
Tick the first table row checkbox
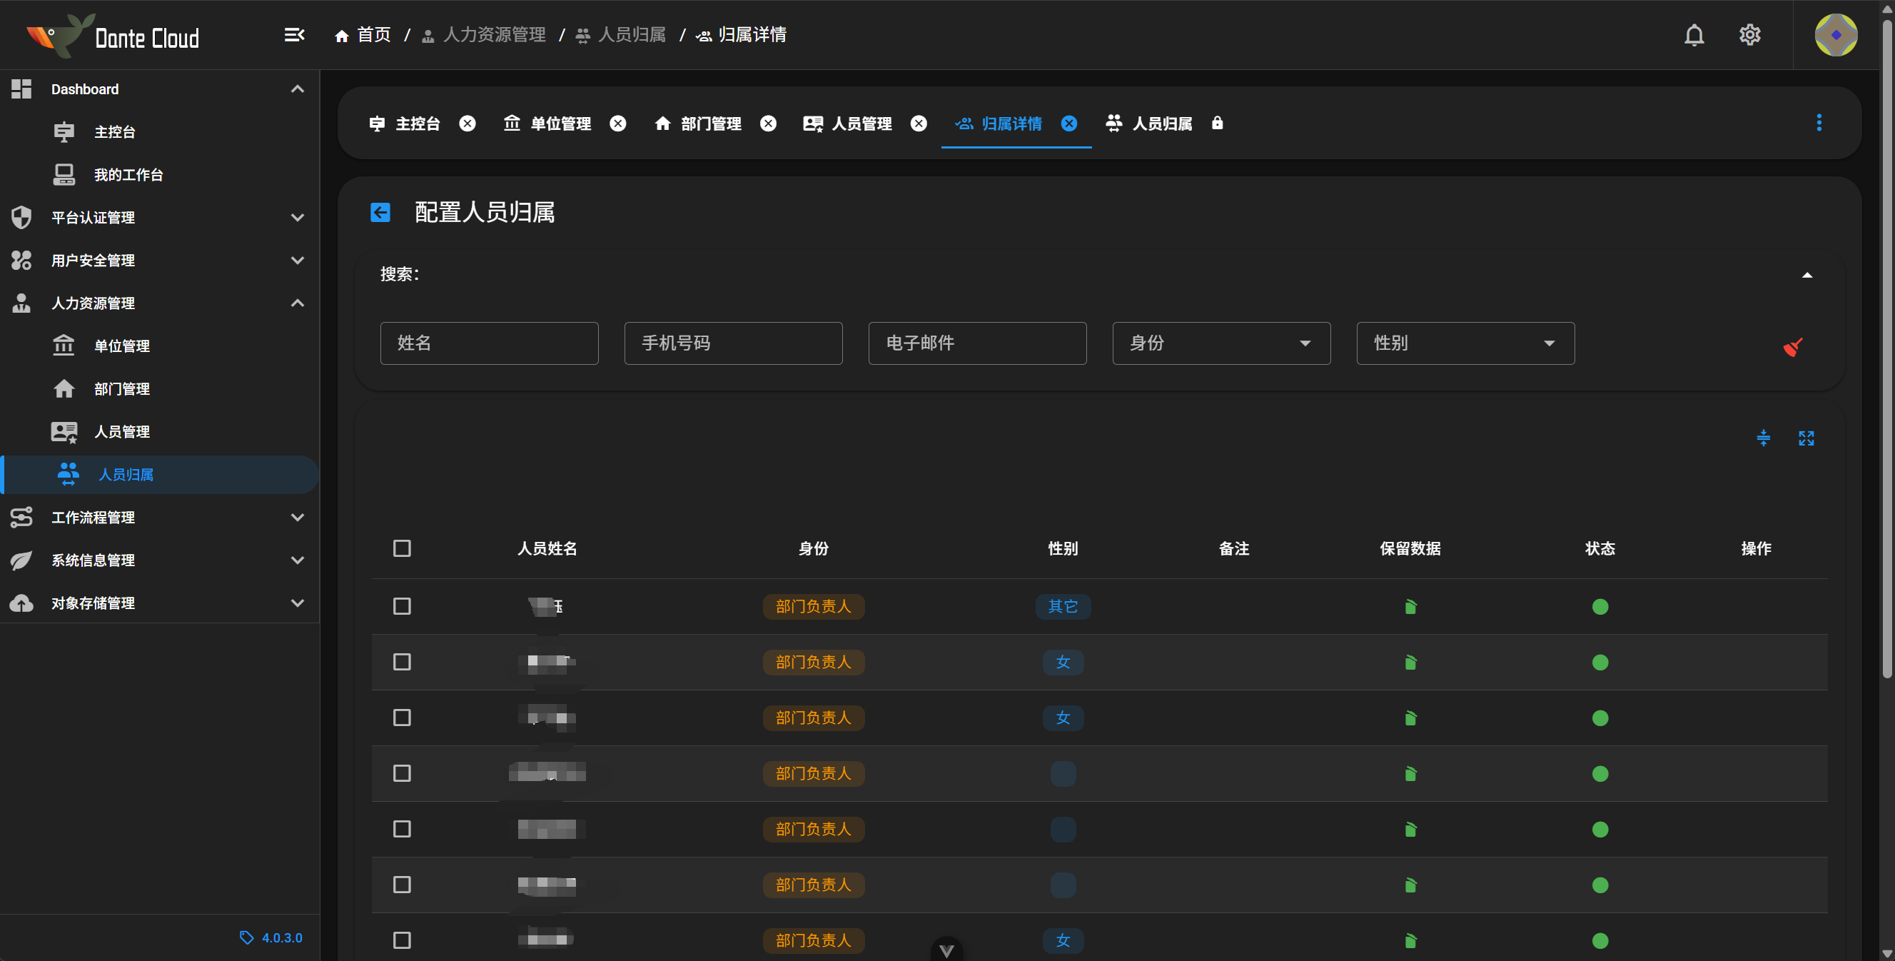pyautogui.click(x=402, y=606)
